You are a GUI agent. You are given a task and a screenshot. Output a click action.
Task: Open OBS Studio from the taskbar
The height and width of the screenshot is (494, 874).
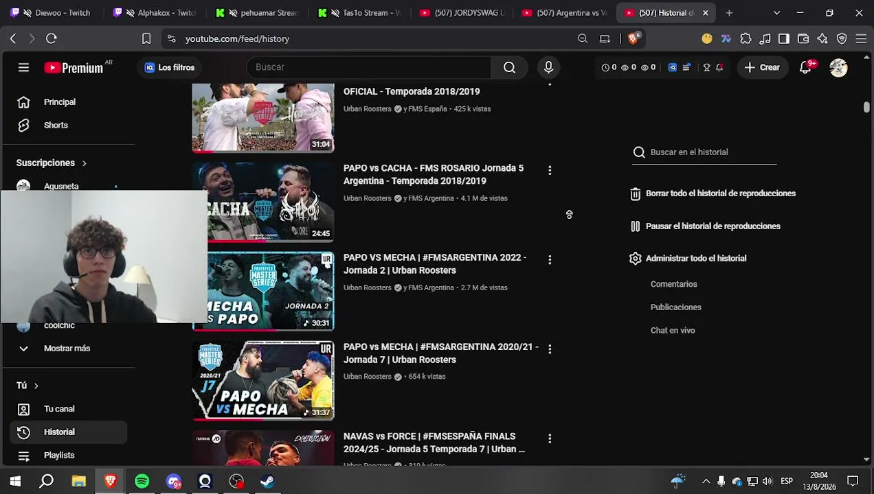click(x=236, y=481)
